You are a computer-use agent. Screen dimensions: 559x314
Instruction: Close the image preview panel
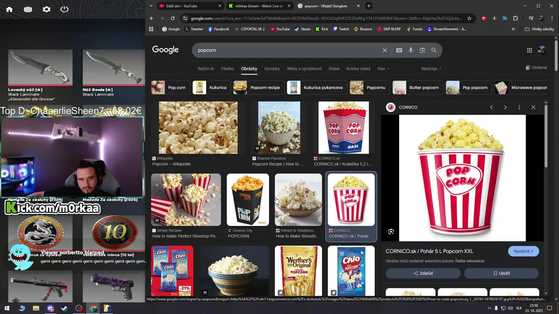coord(533,107)
